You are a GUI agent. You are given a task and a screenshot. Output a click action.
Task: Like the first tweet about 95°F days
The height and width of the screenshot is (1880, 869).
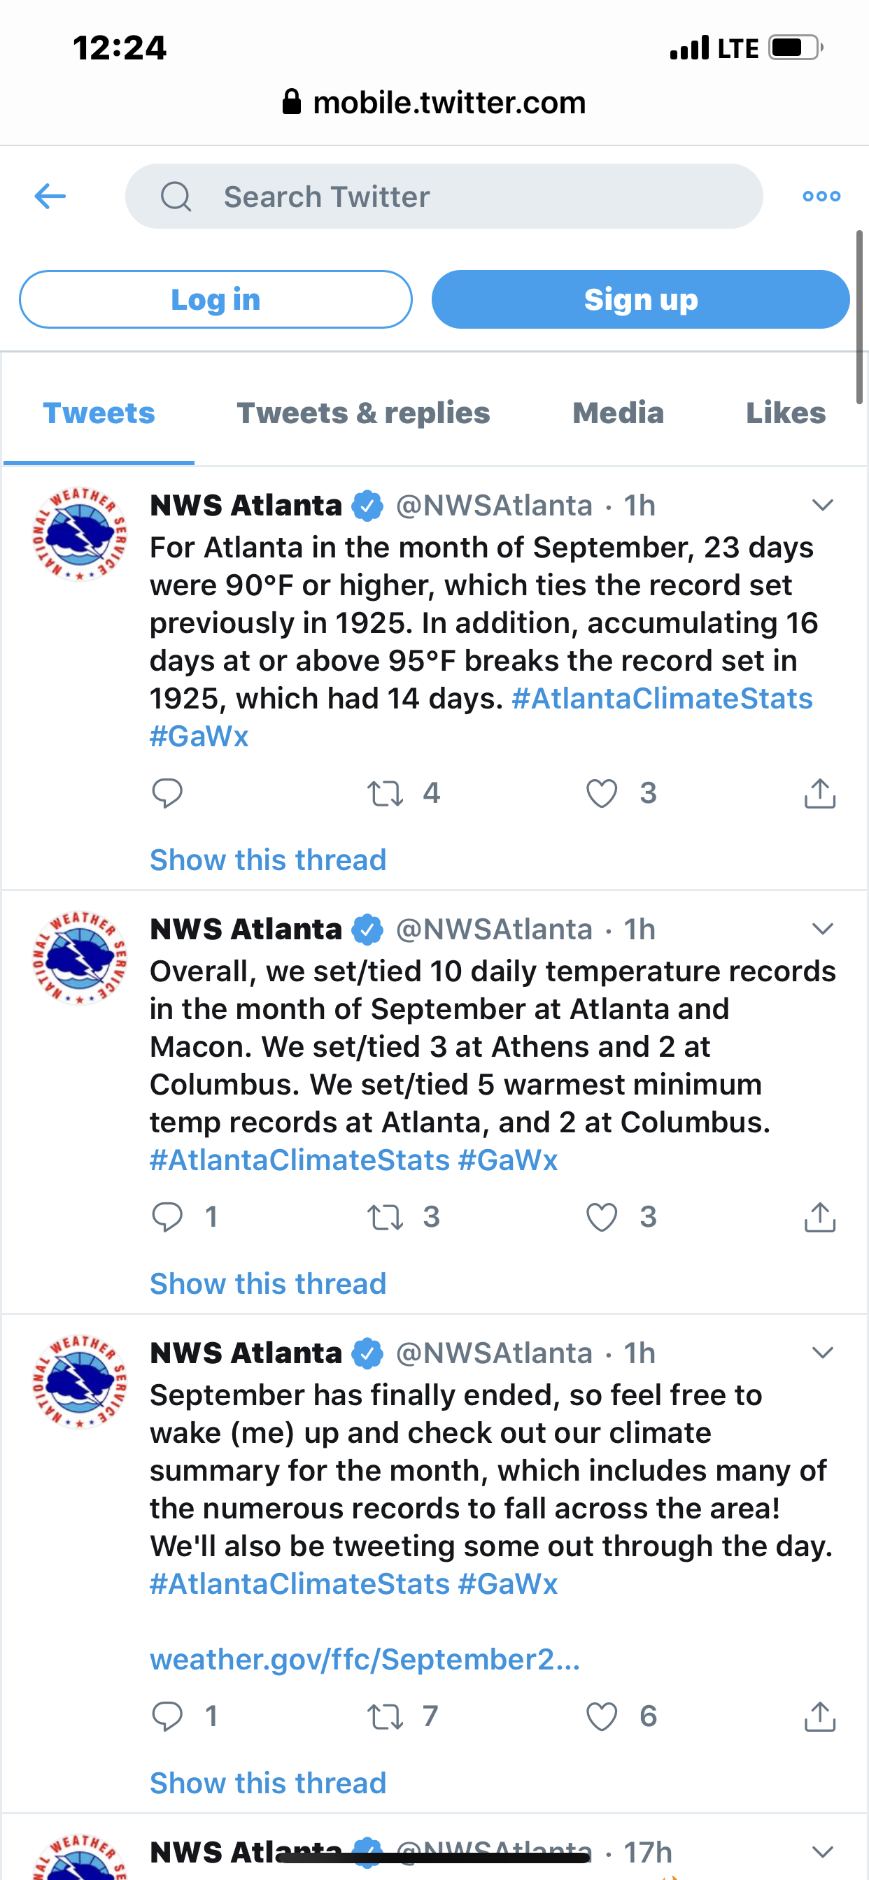(x=602, y=793)
